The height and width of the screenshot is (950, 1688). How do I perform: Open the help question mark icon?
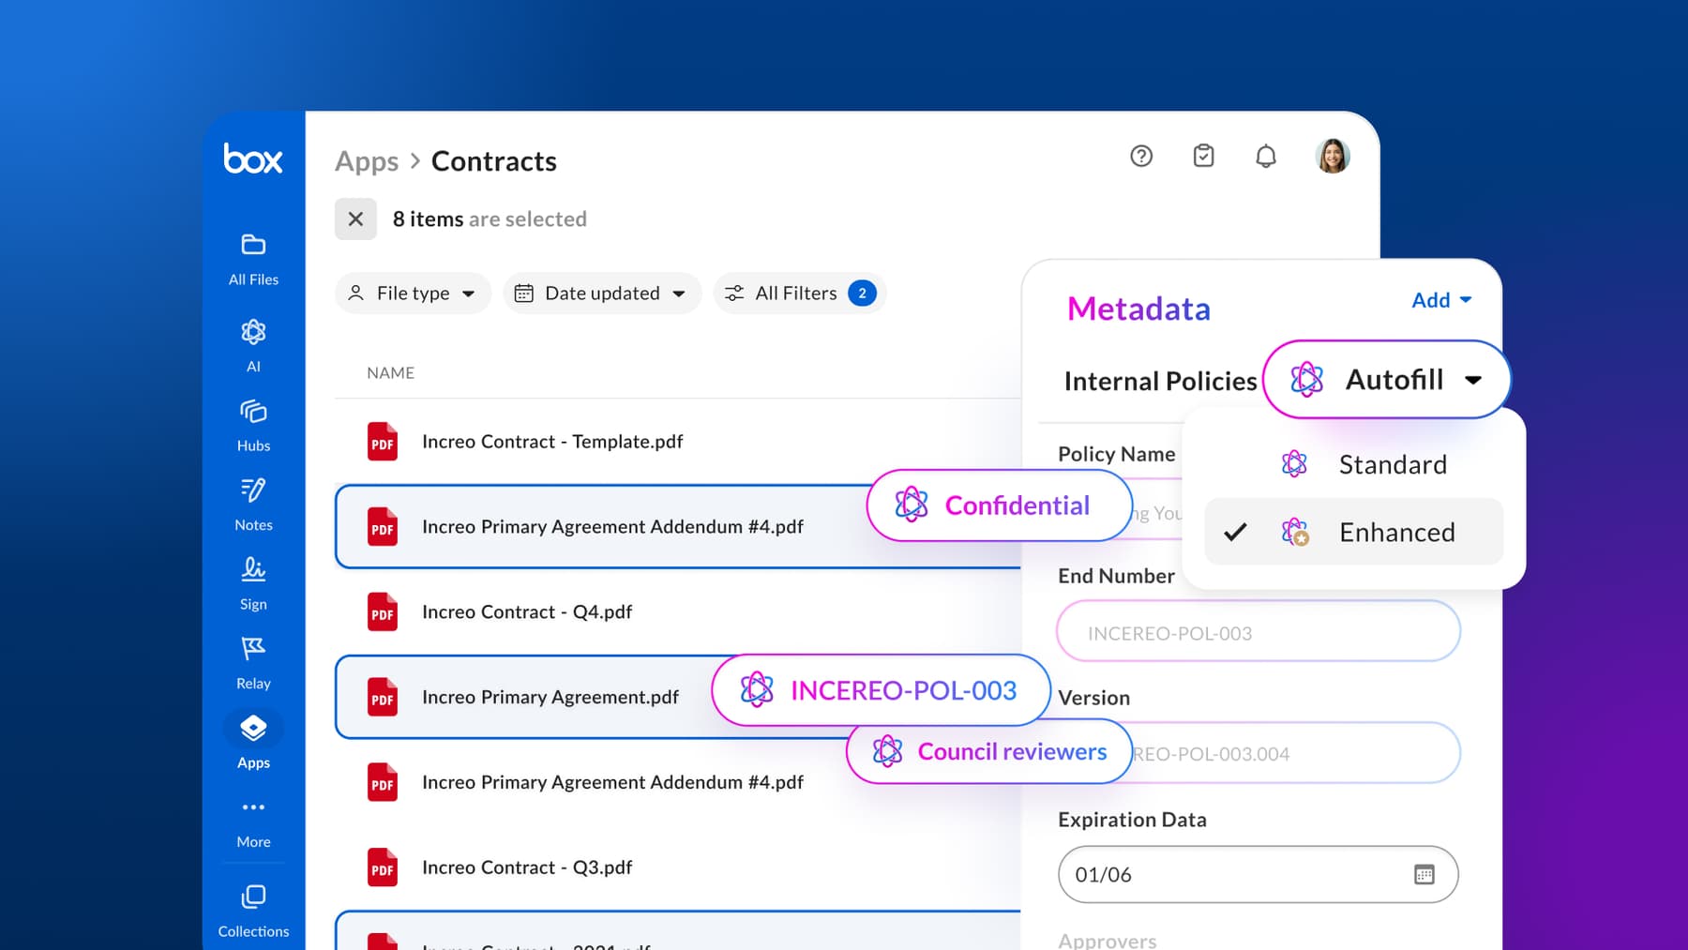1140,157
